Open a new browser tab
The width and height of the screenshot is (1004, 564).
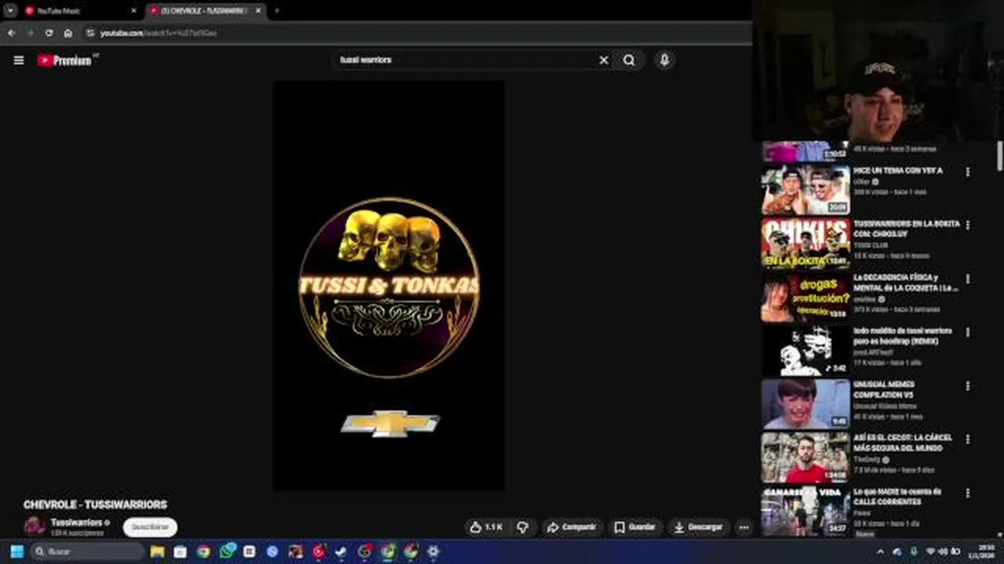(x=277, y=11)
